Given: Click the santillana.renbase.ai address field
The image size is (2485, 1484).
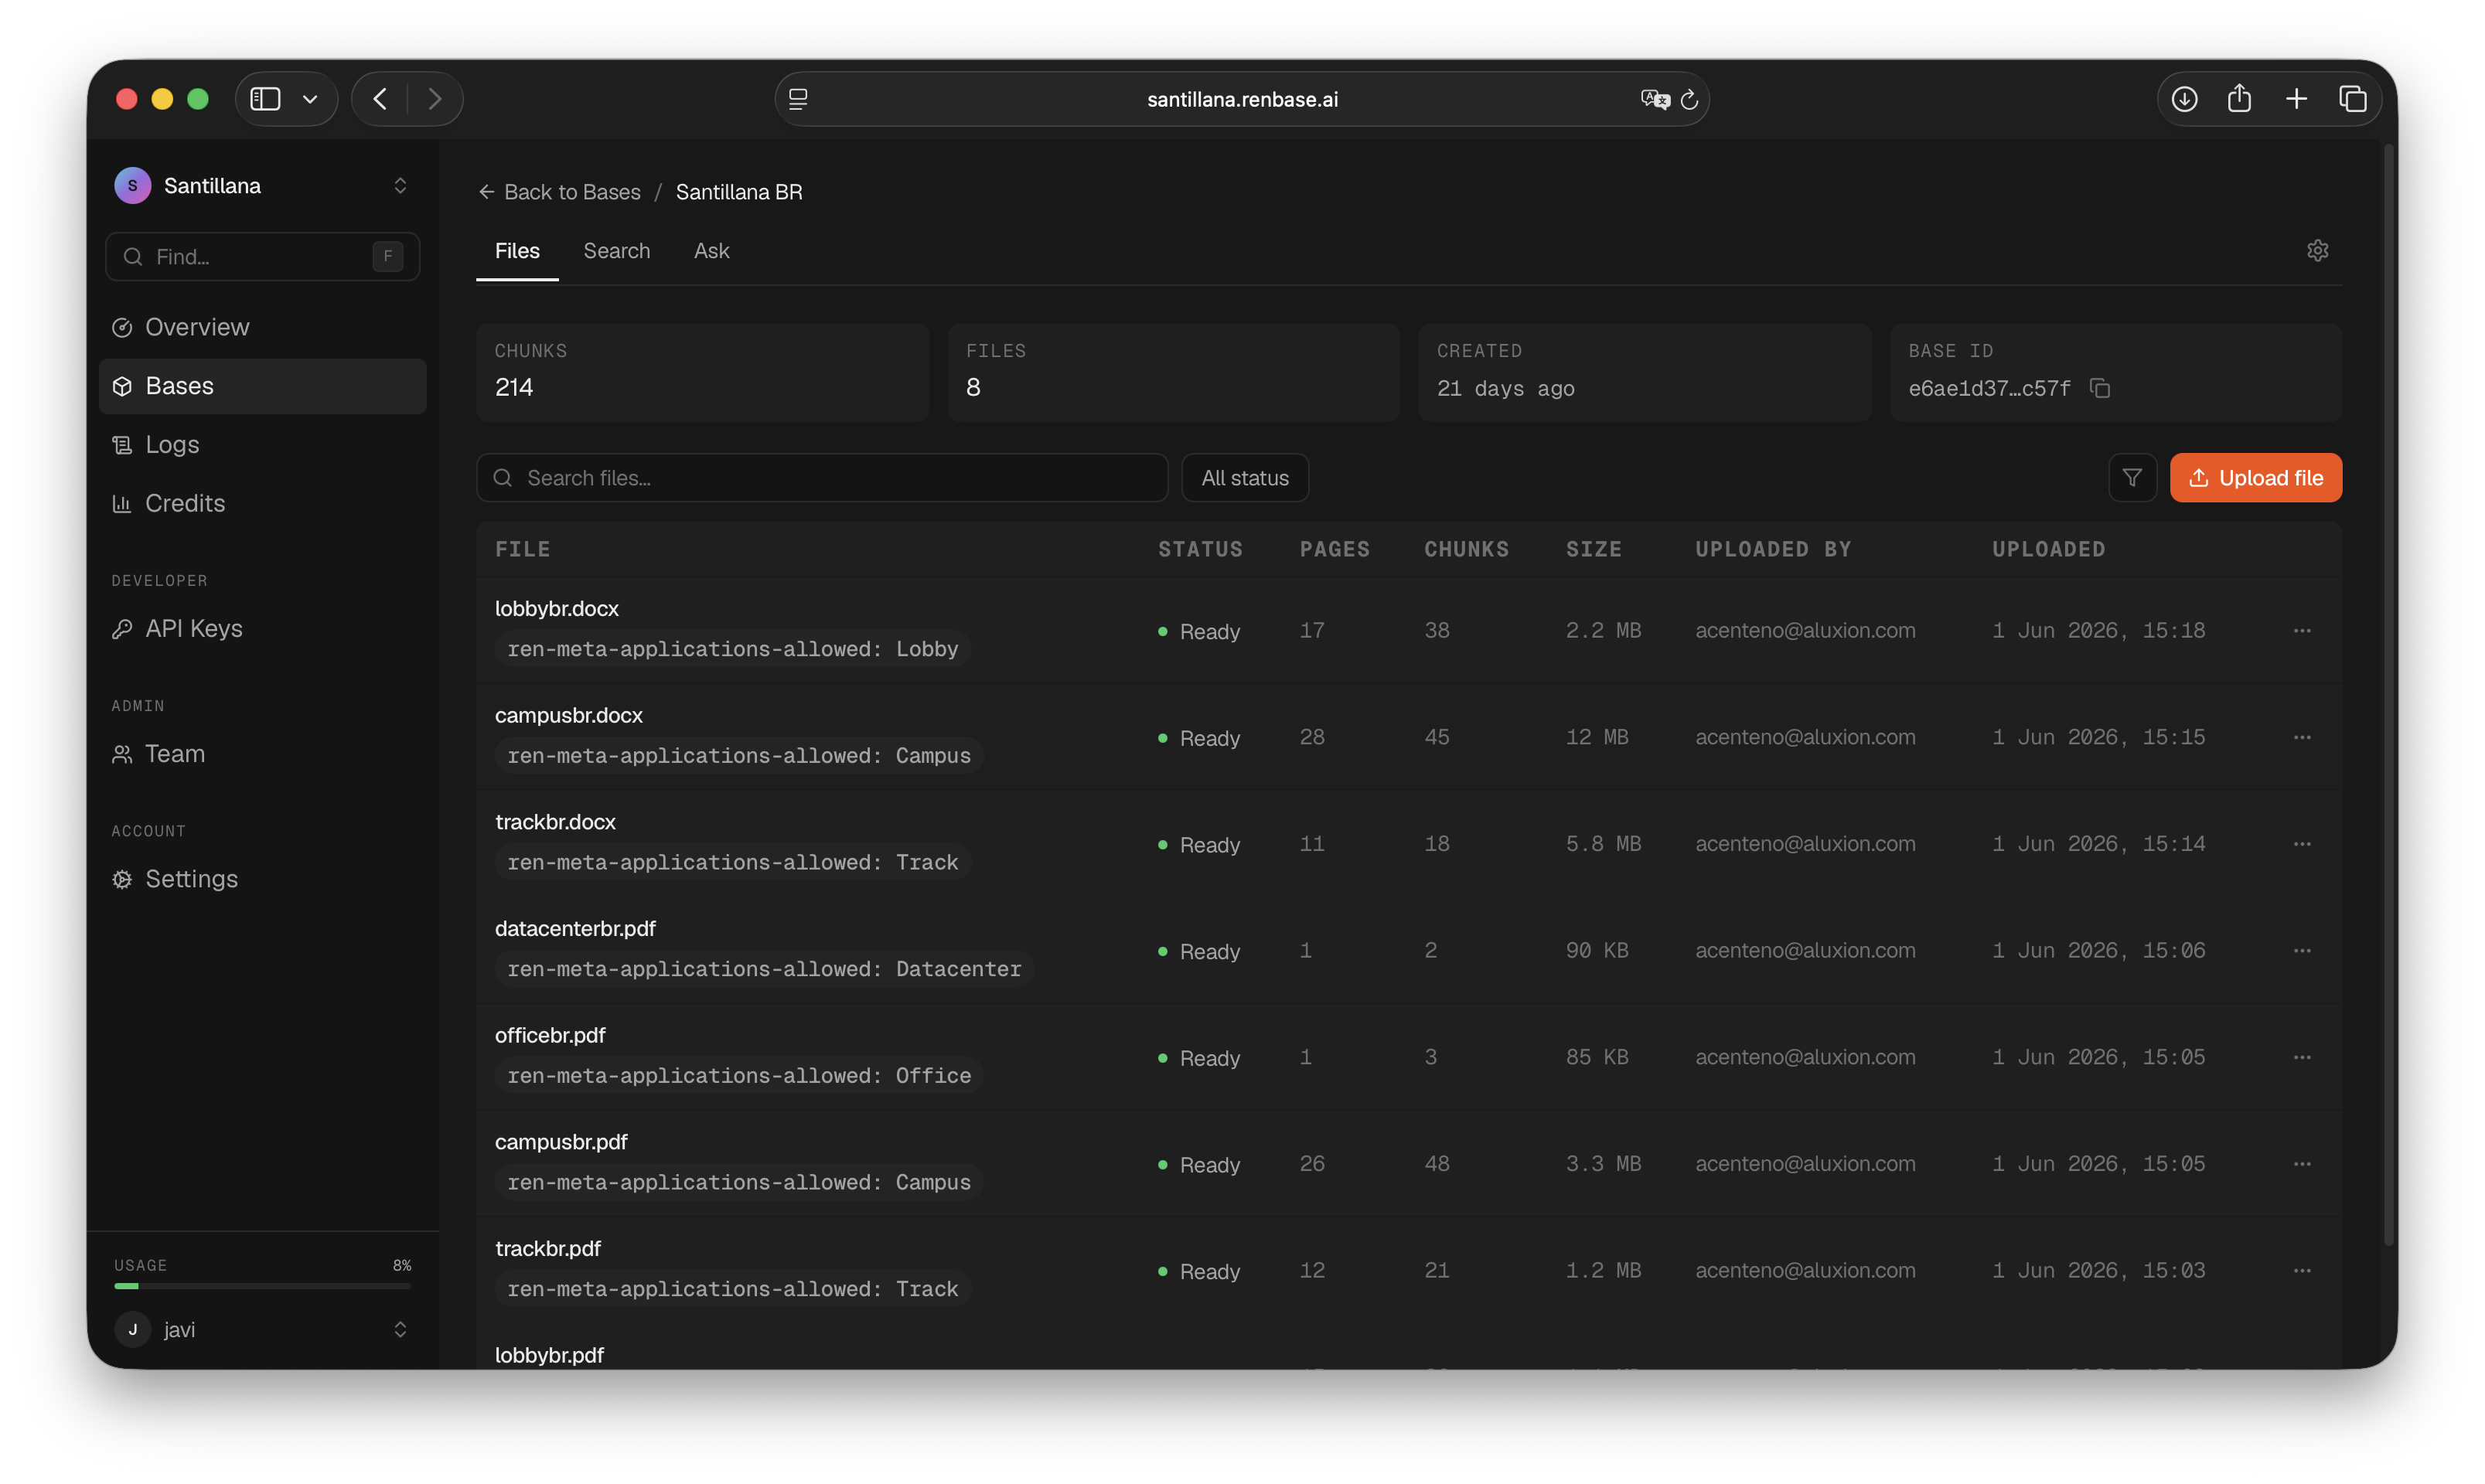Looking at the screenshot, I should [1242, 99].
